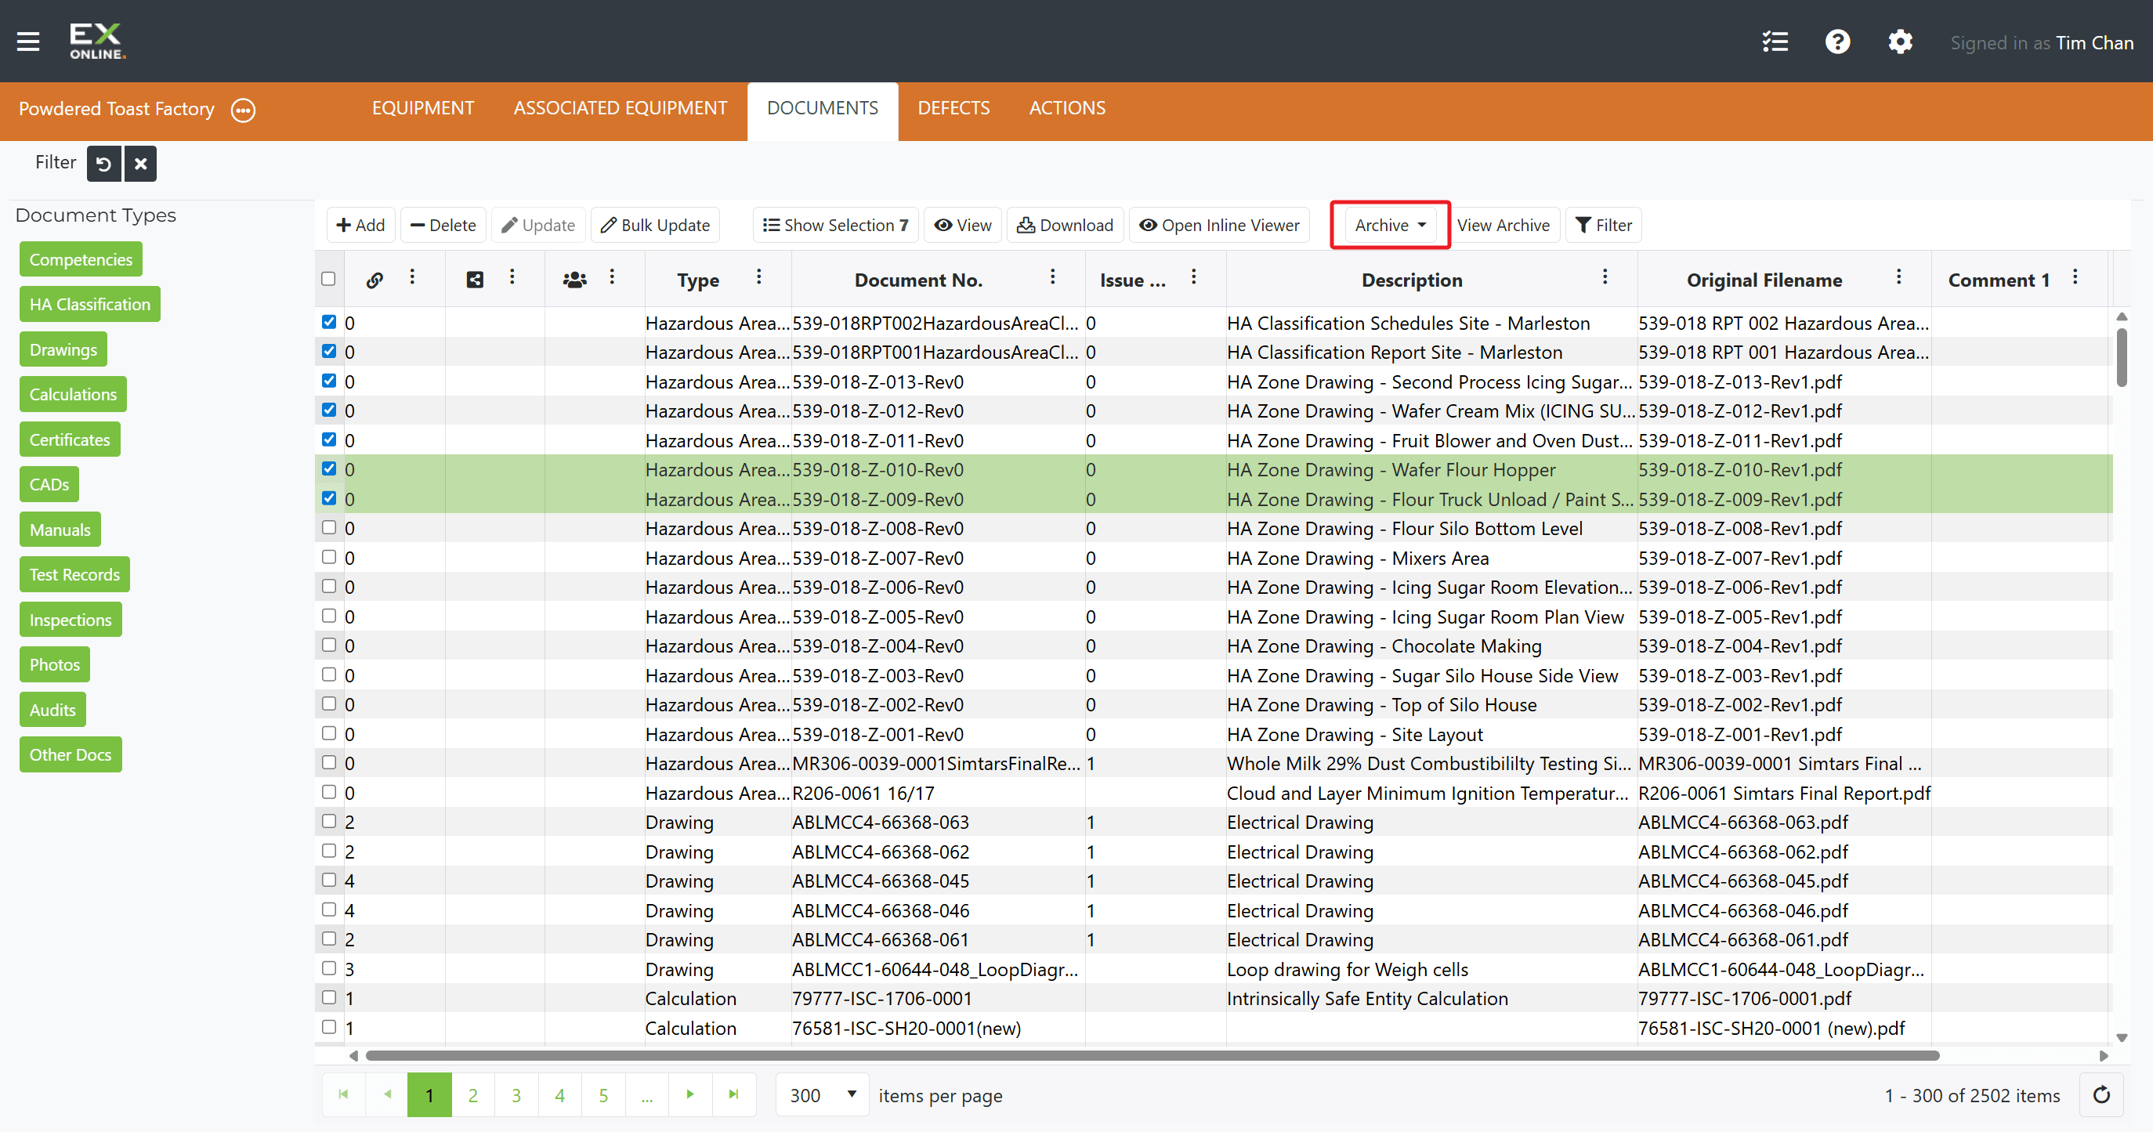Open Description column options menu
Image resolution: width=2153 pixels, height=1132 pixels.
click(x=1605, y=277)
